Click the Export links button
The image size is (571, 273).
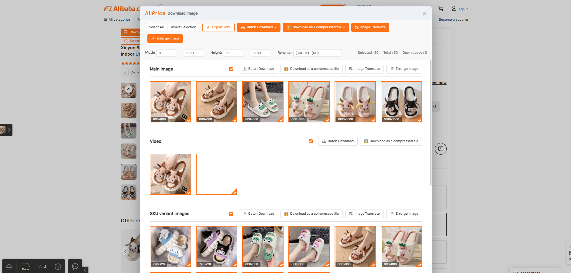click(x=218, y=27)
